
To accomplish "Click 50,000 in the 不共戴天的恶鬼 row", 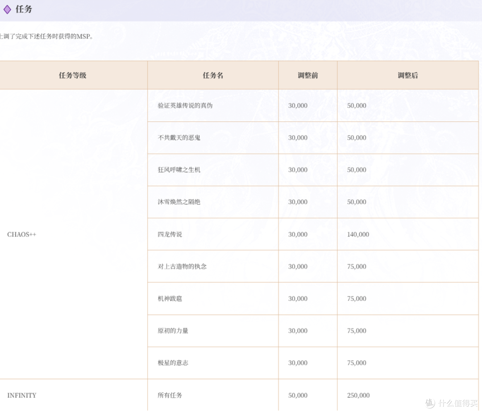I will click(357, 138).
